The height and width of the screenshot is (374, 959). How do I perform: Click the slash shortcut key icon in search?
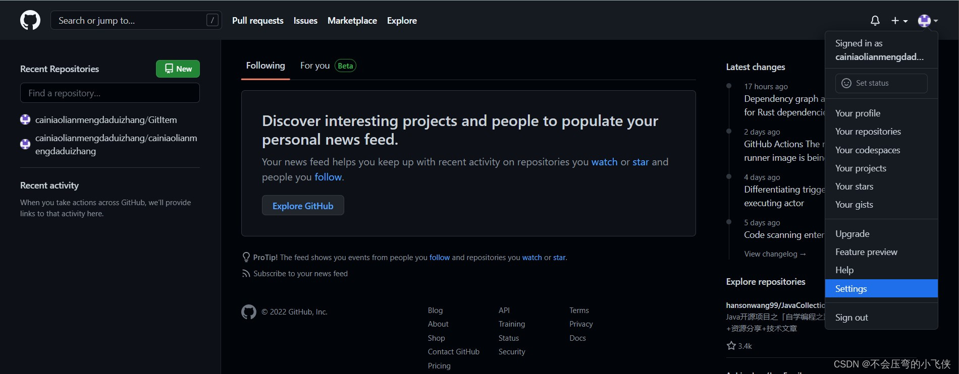212,20
